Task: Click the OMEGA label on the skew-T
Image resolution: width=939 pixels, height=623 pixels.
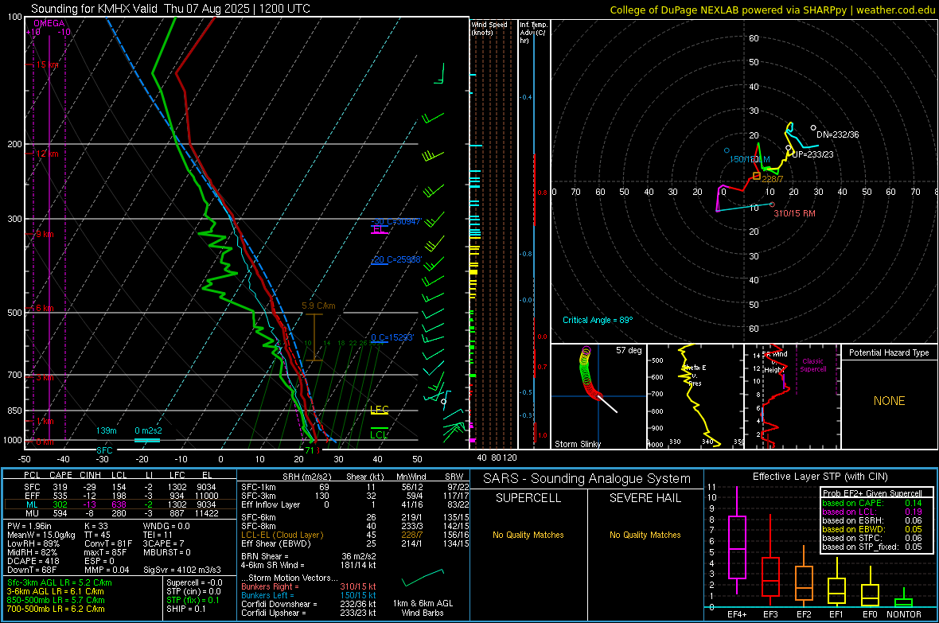Action: [49, 23]
